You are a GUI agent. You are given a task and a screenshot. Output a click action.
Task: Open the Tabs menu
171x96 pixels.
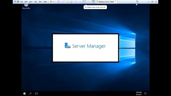pyautogui.click(x=40, y=2)
